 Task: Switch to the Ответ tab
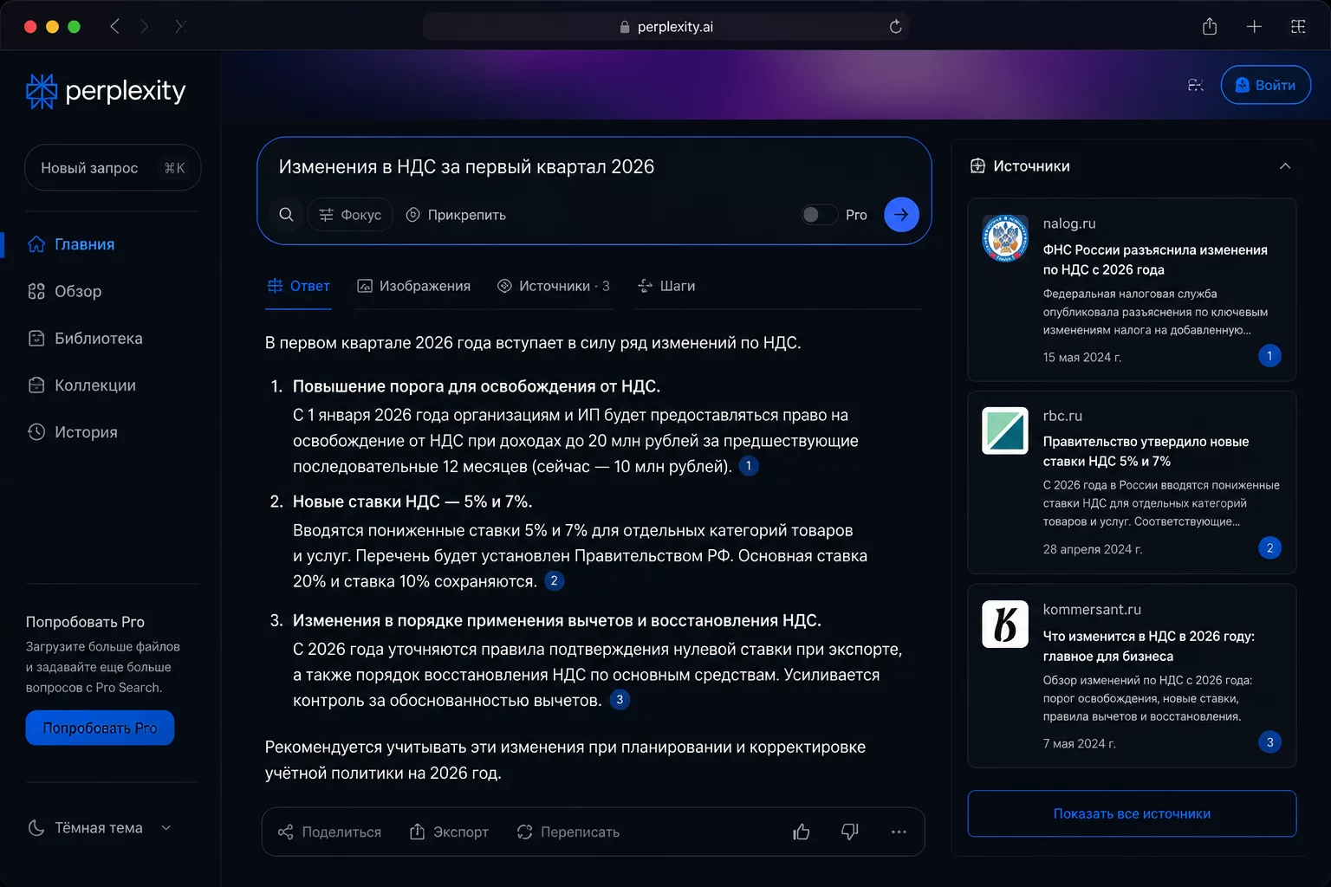click(298, 286)
